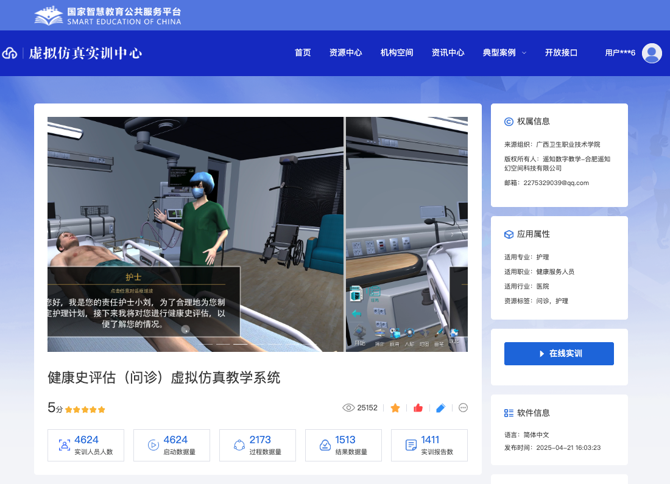Click the 实训报告数 report icon
The width and height of the screenshot is (670, 484).
tap(411, 445)
